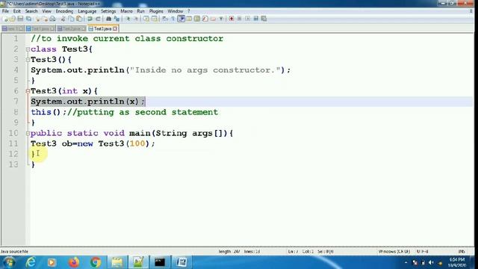Toggle word wrap from the toolbar
The image size is (478, 269).
[x=165, y=19]
